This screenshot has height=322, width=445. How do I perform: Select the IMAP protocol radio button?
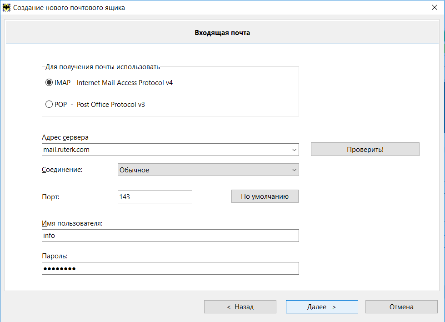click(49, 83)
